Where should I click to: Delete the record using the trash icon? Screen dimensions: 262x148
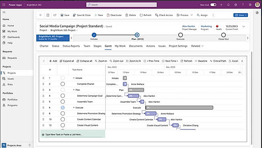pyautogui.click(x=127, y=15)
